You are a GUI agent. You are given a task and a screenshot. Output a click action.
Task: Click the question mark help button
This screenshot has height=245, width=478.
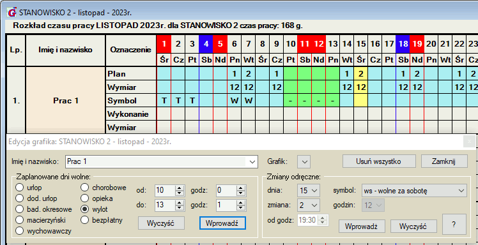[454, 225]
